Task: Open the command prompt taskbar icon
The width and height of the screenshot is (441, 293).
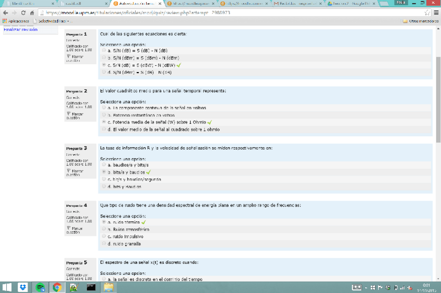Action: click(x=91, y=287)
